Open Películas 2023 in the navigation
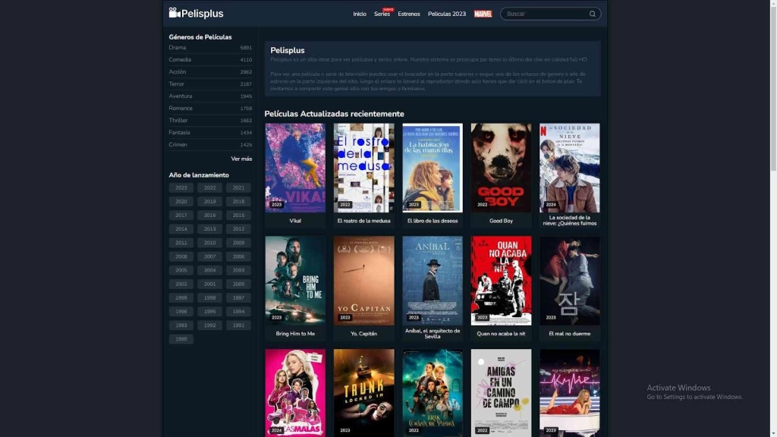 click(446, 14)
